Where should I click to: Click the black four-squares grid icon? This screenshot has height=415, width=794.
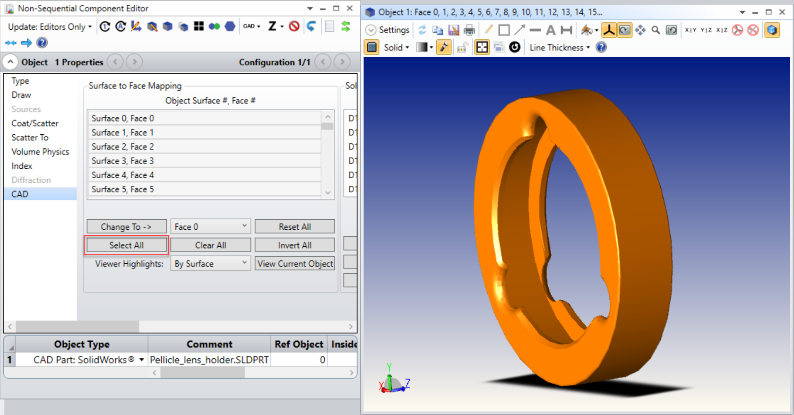[198, 26]
